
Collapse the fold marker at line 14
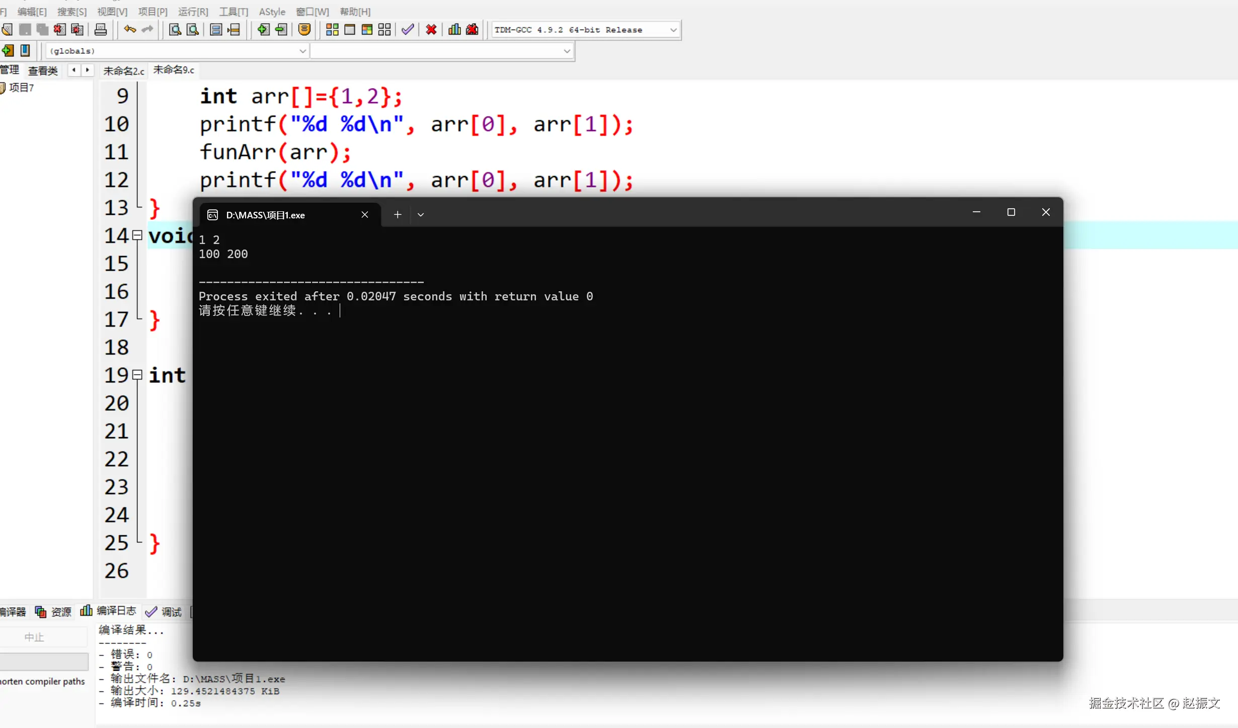click(137, 235)
